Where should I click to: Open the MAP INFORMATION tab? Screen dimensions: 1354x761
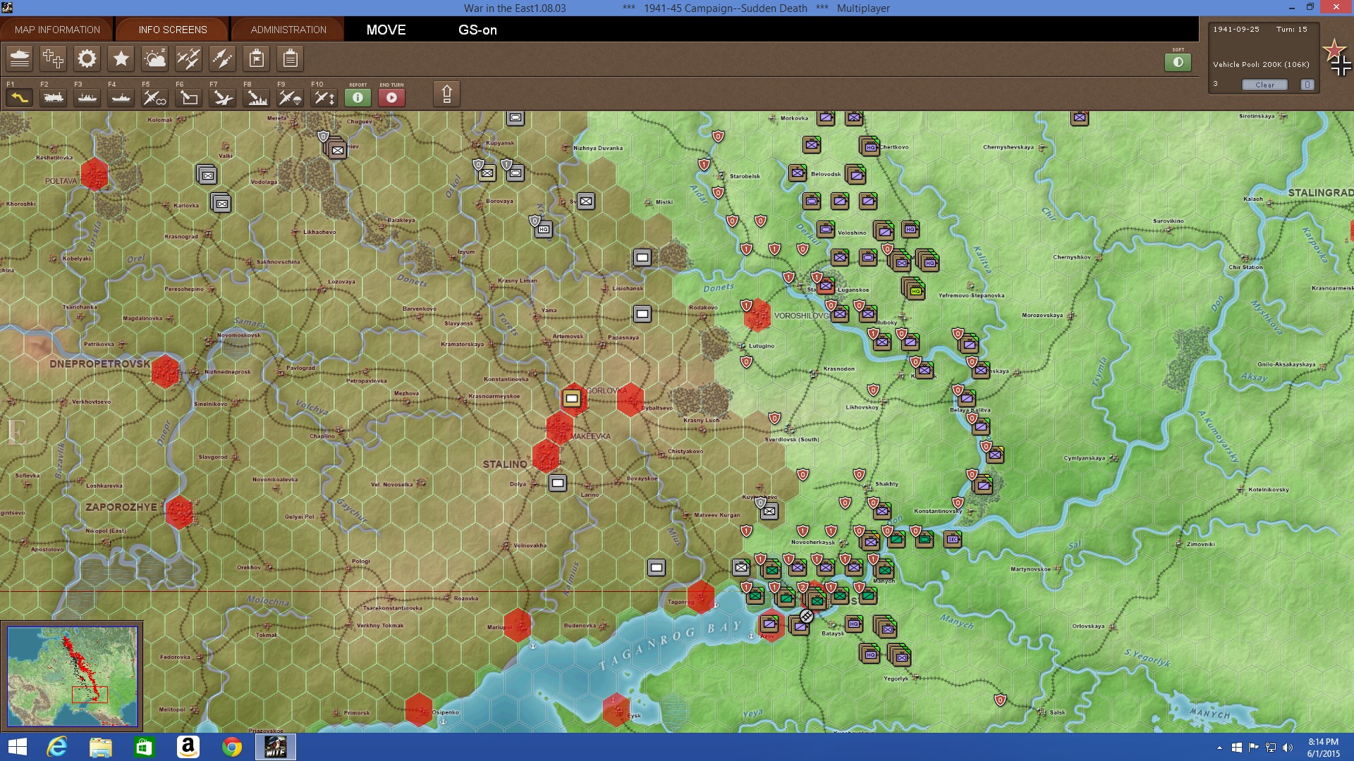coord(57,30)
